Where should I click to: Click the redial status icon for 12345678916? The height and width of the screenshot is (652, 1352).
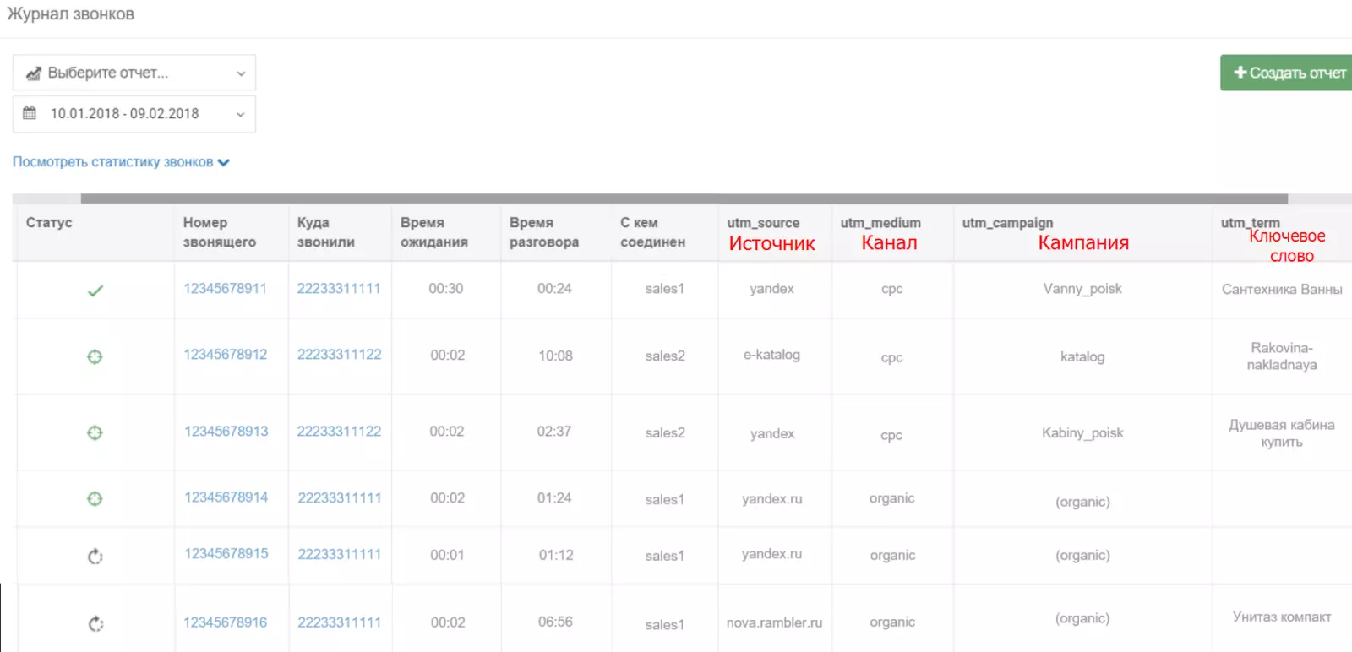[x=95, y=624]
